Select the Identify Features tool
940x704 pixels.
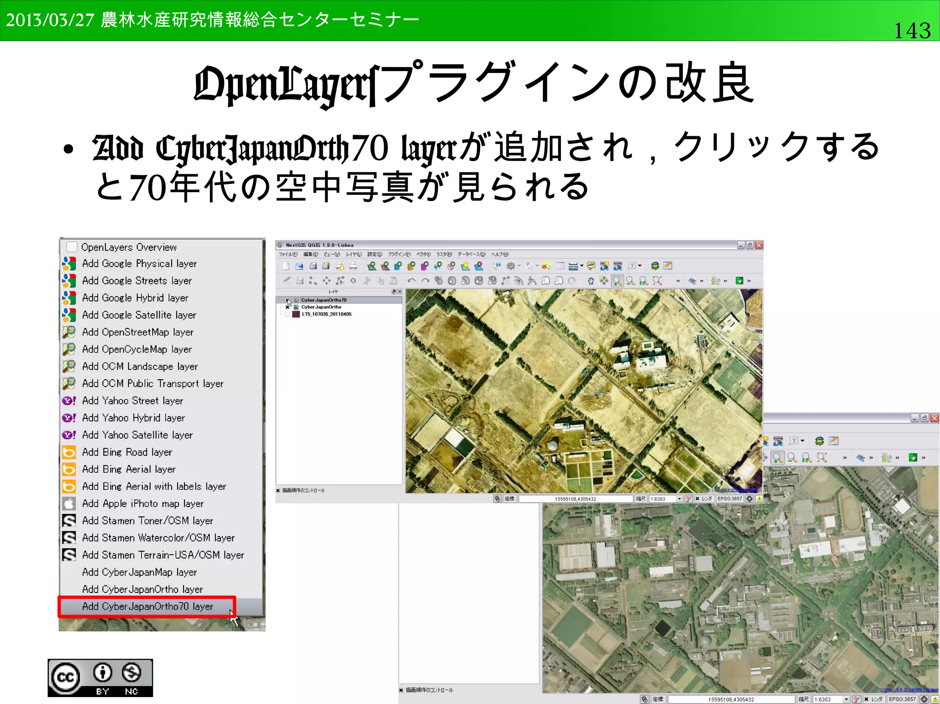click(497, 266)
